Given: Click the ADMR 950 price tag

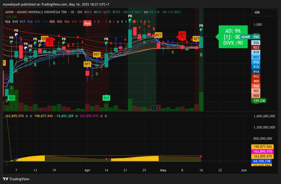Looking at the screenshot, I should point(250,37).
